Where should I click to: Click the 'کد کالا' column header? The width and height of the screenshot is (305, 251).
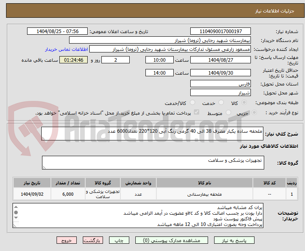click(x=269, y=183)
